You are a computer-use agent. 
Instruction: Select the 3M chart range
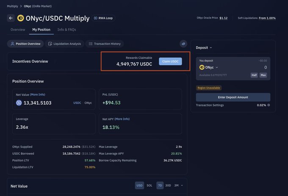pyautogui.click(x=176, y=185)
